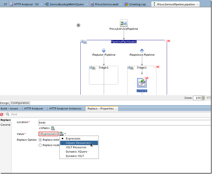Image resolution: width=212 pixels, height=174 pixels.
Task: Choose XQuery Resources from the dropdown menu
Action: [x=78, y=143]
